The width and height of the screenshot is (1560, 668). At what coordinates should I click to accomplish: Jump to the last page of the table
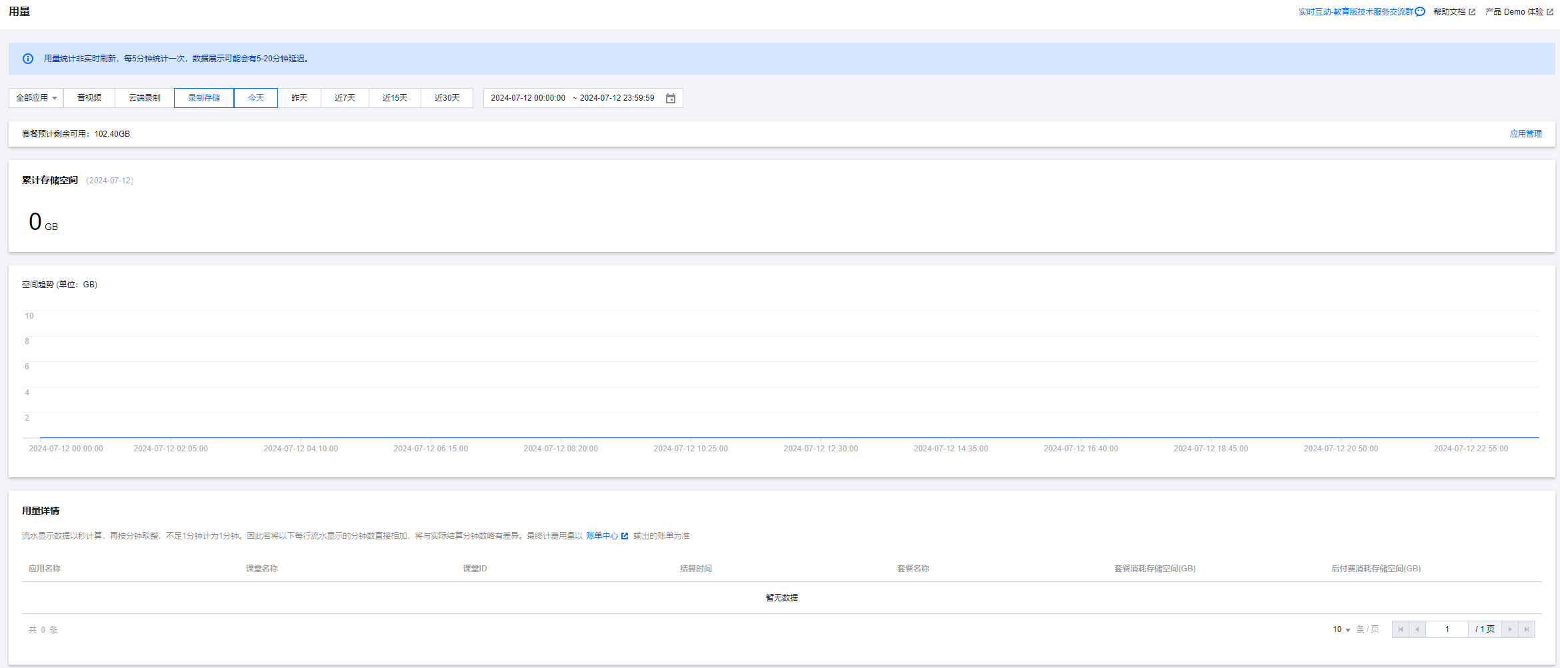click(1527, 629)
